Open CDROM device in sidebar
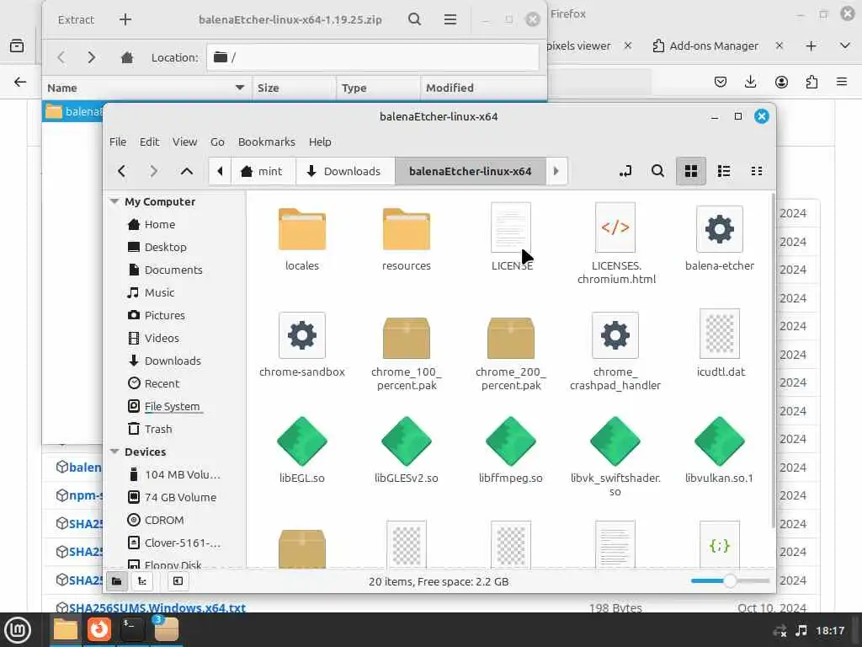The image size is (862, 647). point(164,520)
